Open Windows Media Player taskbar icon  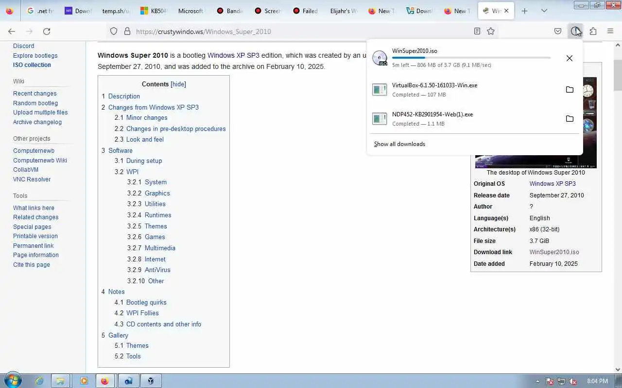(x=84, y=381)
